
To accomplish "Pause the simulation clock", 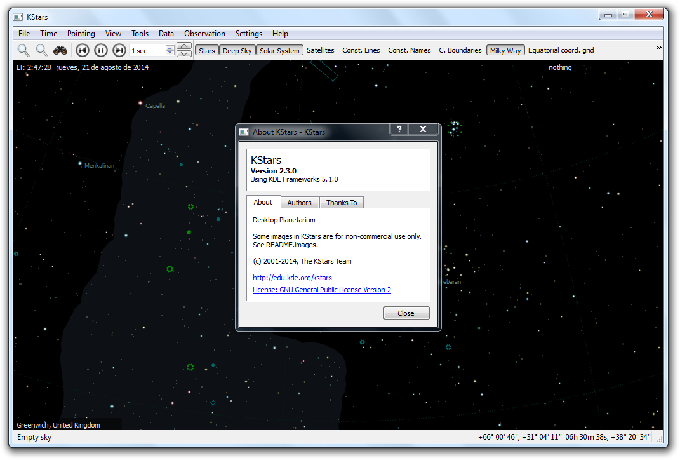I will click(100, 50).
